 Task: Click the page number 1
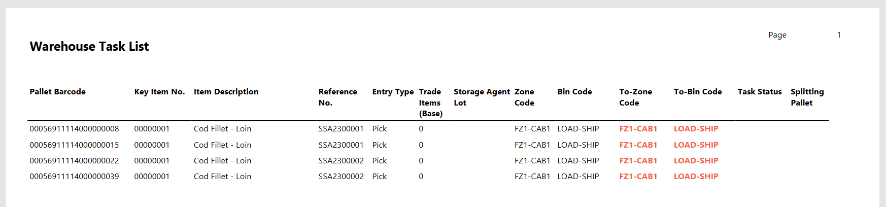coord(839,35)
